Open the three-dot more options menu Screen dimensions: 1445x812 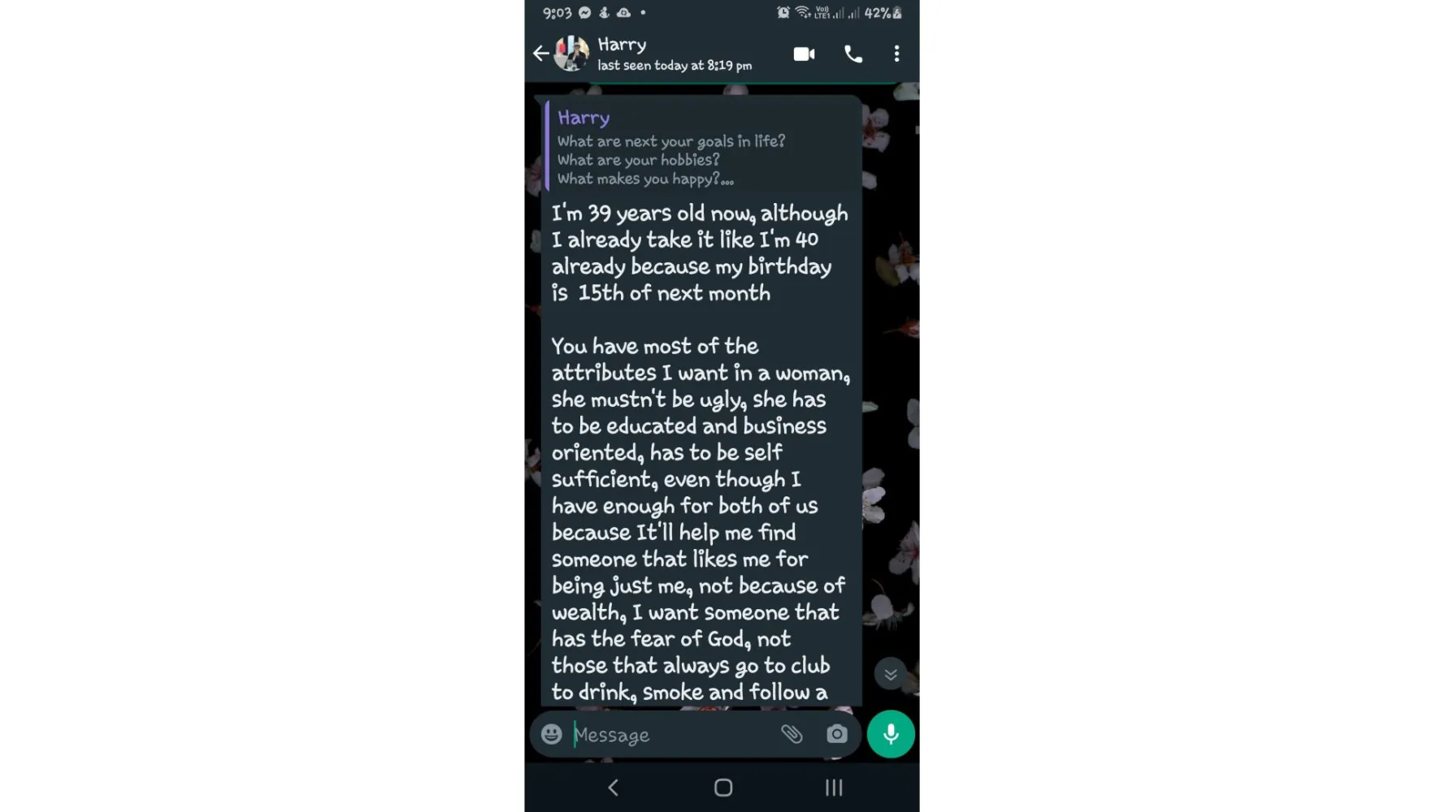coord(896,54)
